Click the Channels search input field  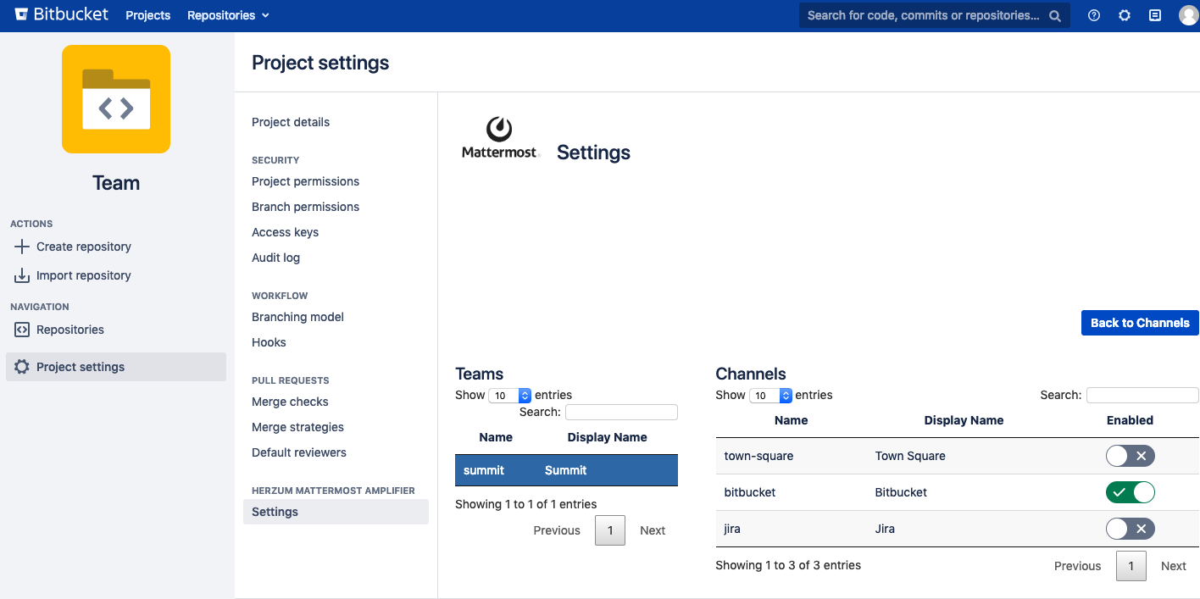point(1142,396)
